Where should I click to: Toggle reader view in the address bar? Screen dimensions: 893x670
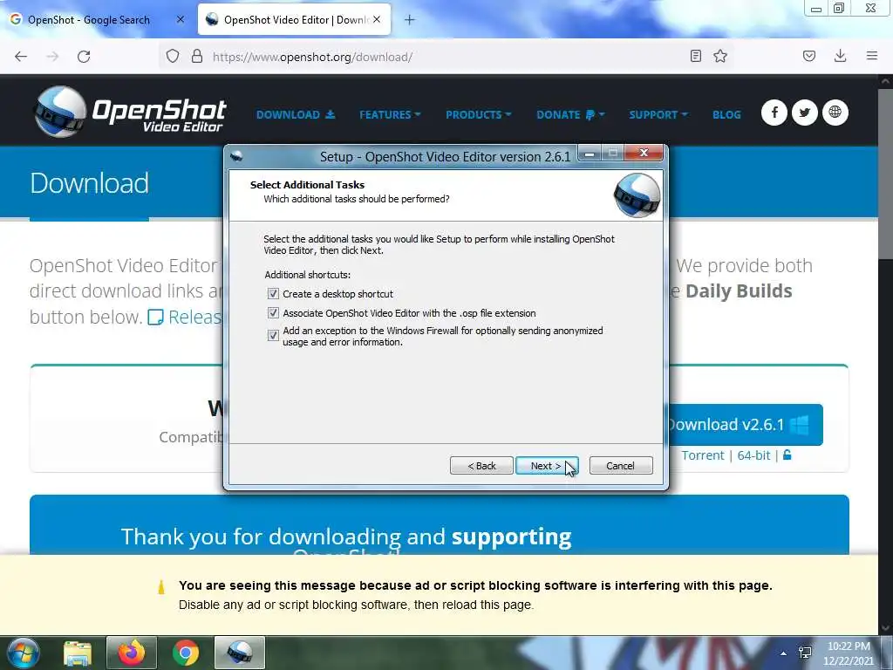point(695,56)
